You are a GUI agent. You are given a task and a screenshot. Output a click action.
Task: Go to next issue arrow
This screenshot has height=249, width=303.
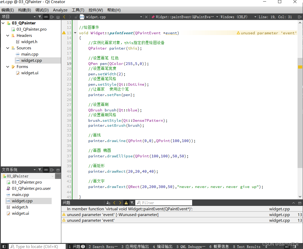click(x=120, y=203)
